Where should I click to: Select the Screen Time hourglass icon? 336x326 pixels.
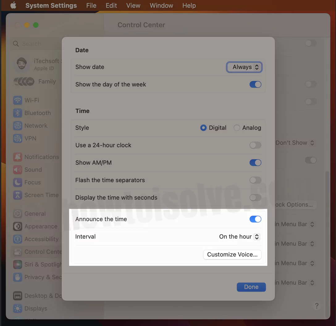(18, 195)
